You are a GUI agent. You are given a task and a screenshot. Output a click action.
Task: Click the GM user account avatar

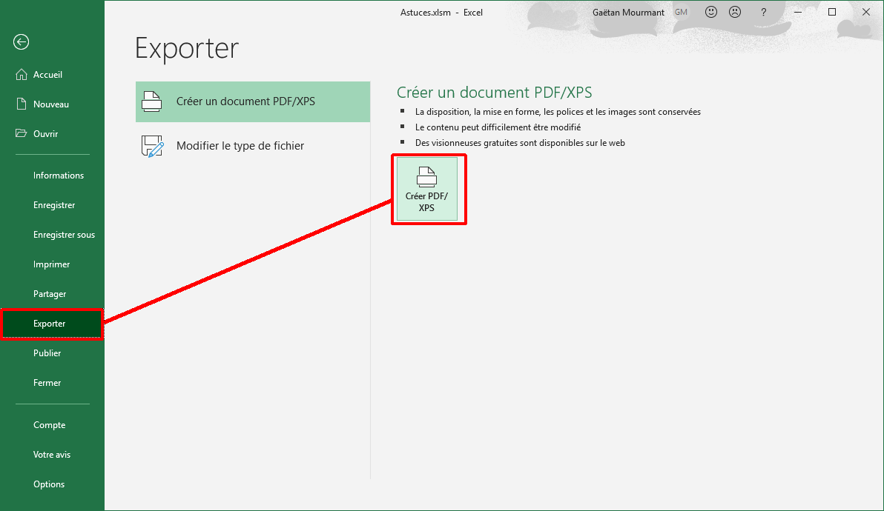pyautogui.click(x=681, y=12)
